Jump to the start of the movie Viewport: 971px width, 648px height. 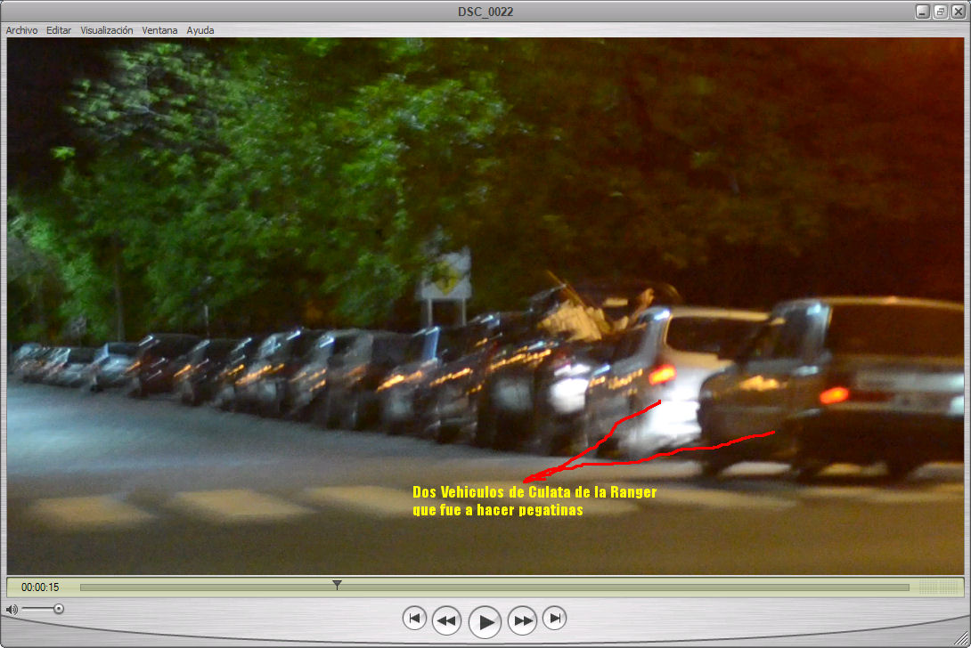click(x=414, y=618)
